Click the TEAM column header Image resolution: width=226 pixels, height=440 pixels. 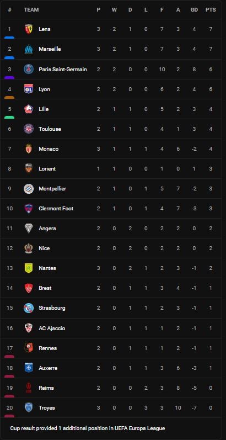click(x=31, y=10)
